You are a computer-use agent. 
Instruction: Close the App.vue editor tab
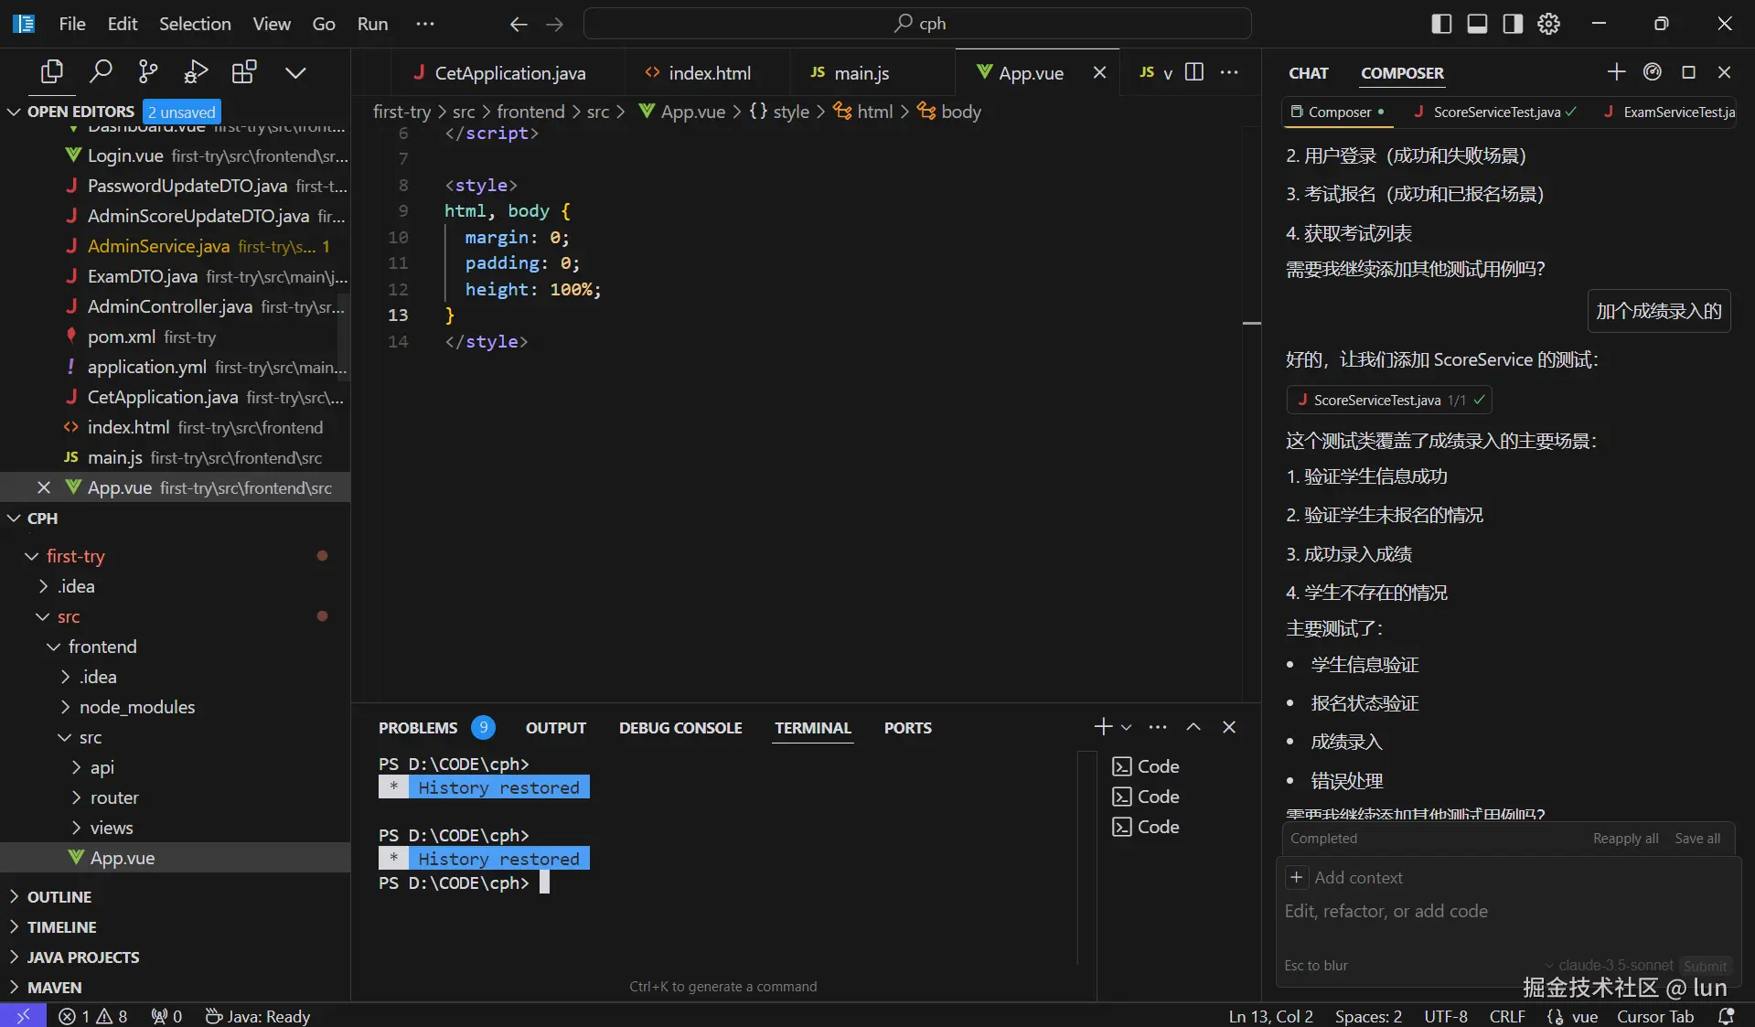(x=1099, y=72)
